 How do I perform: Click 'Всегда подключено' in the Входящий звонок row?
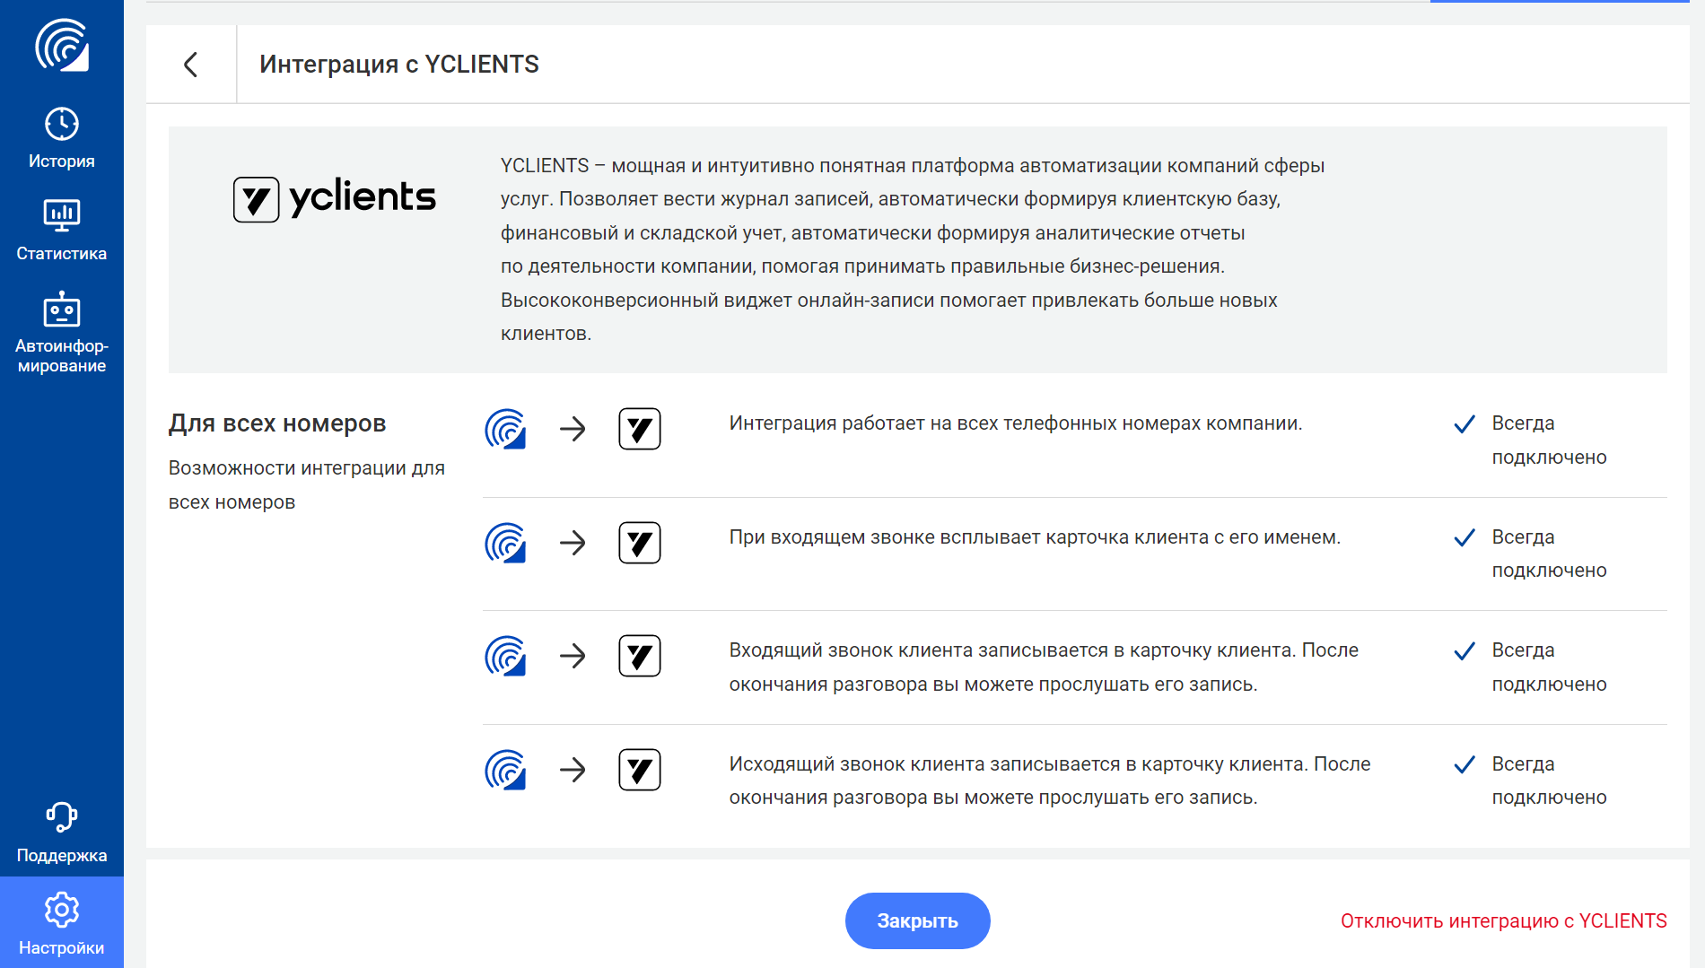coord(1549,667)
